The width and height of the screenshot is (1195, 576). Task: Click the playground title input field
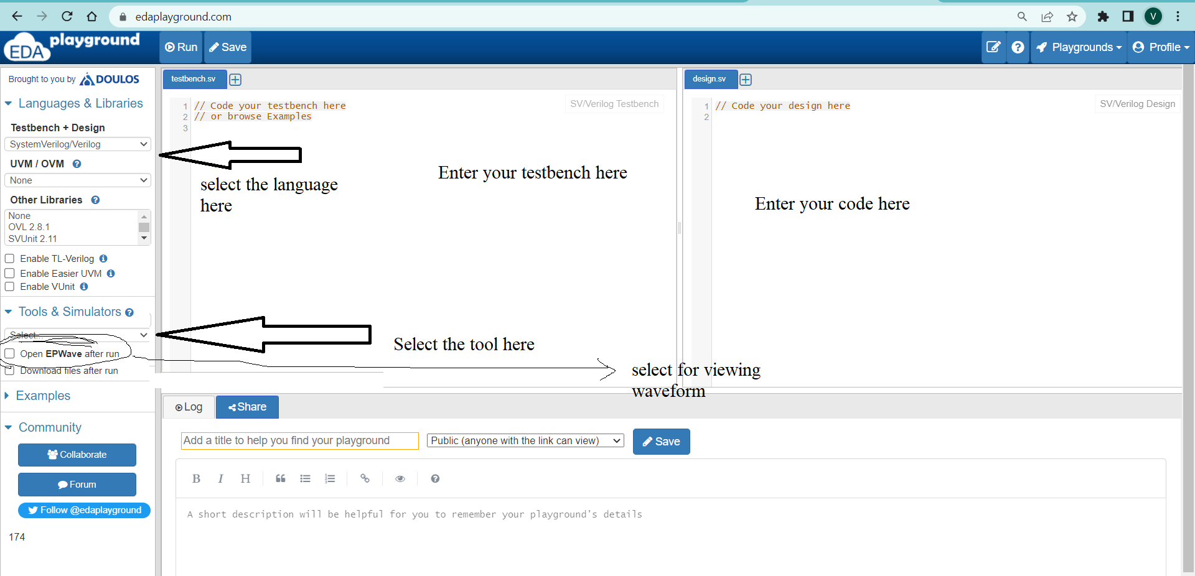tap(299, 440)
